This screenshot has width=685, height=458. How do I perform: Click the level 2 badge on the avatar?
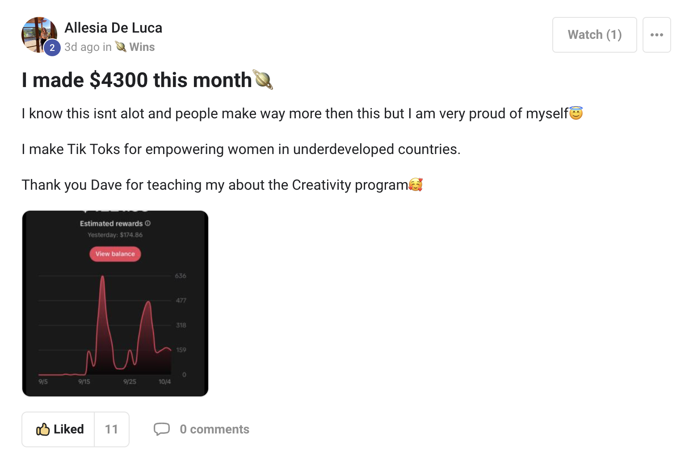pyautogui.click(x=52, y=48)
